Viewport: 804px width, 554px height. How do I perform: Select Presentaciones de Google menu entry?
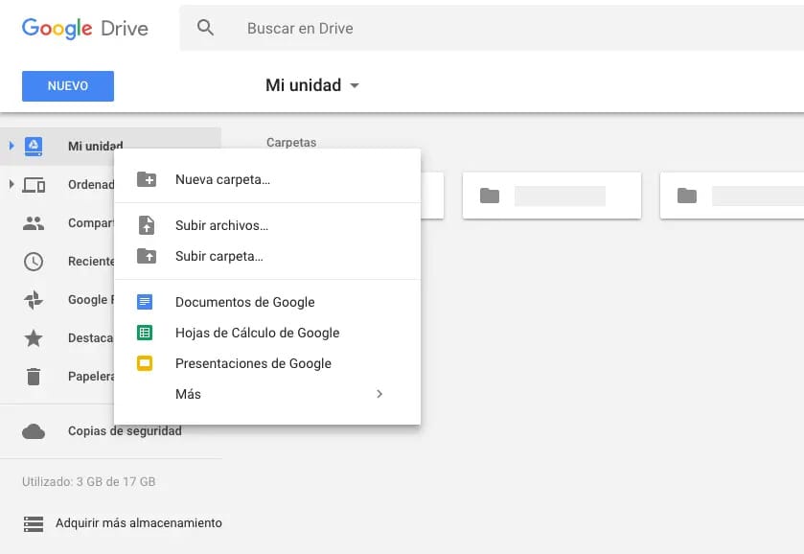(x=267, y=363)
